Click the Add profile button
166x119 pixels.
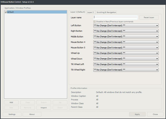11,102
